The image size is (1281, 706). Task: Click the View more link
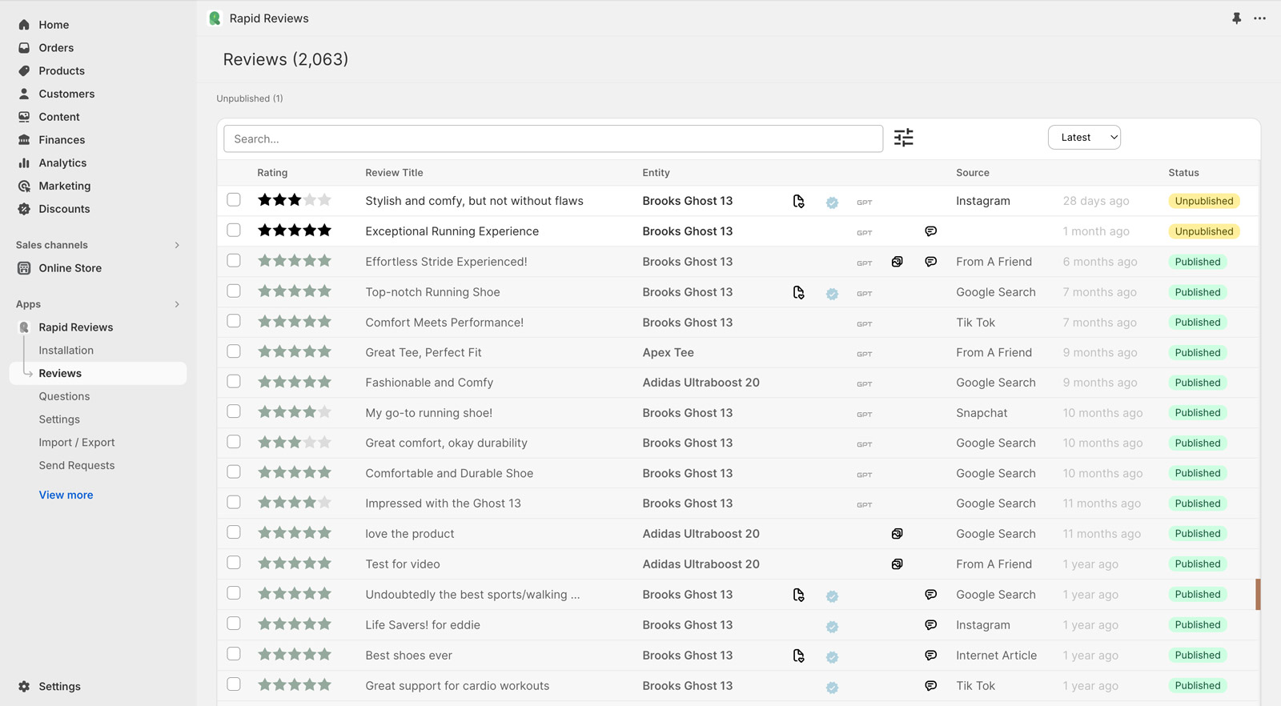(66, 495)
